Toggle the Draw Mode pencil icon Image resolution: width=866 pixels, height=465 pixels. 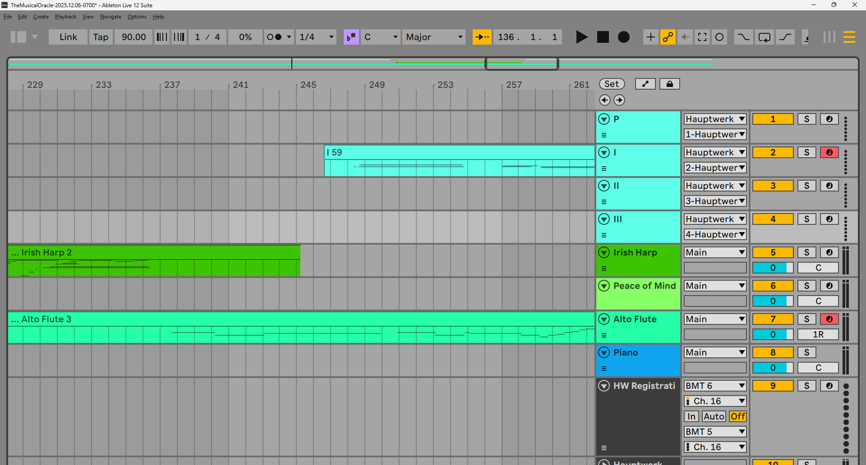(806, 37)
